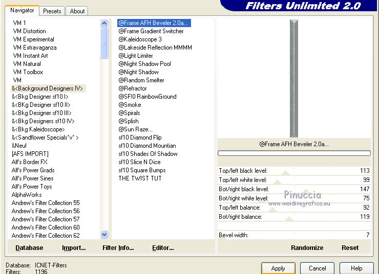Screen dimensions: 379x274
Task: Select the Navigator tab
Action: (x=22, y=10)
